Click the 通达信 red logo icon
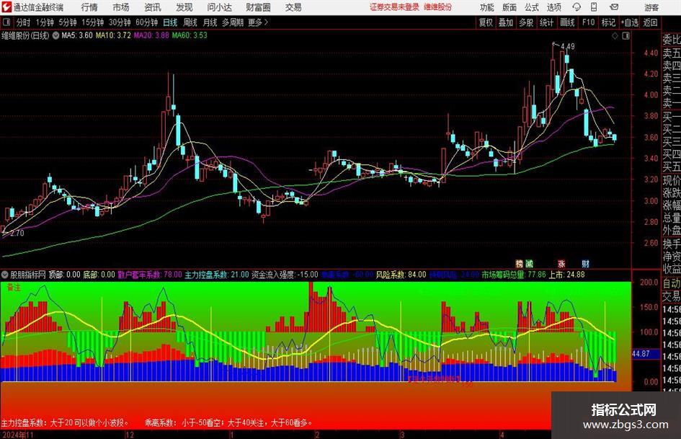The width and height of the screenshot is (681, 439). tap(6, 7)
